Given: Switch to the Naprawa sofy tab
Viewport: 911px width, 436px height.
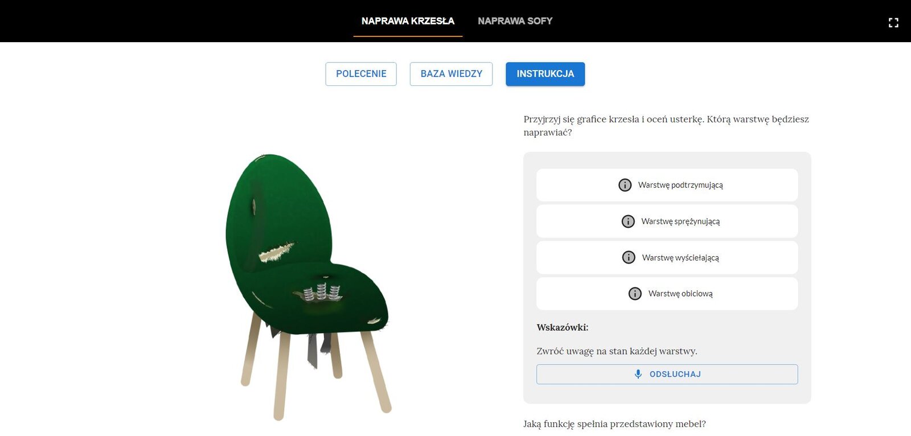Looking at the screenshot, I should (x=515, y=21).
